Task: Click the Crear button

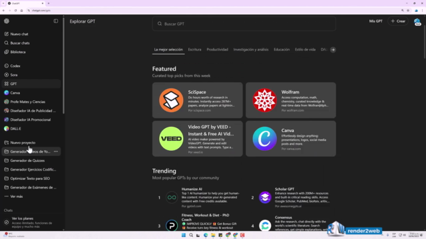Action: point(398,21)
